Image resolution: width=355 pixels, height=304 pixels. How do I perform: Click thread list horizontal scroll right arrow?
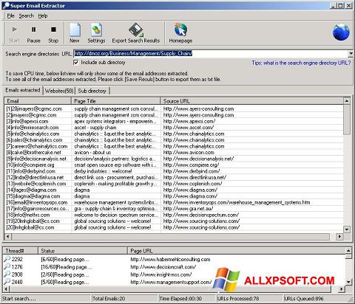pyautogui.click(x=342, y=289)
